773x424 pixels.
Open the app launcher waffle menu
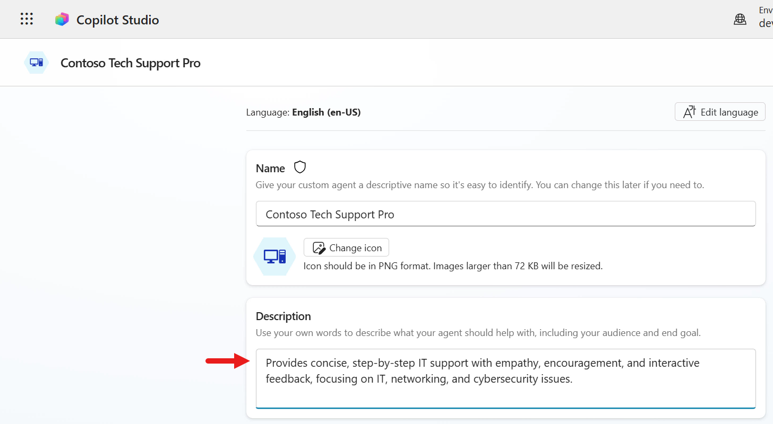click(x=27, y=19)
